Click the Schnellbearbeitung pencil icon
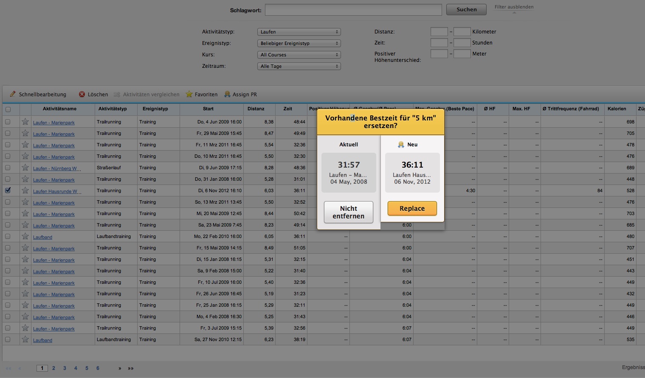 tap(13, 94)
